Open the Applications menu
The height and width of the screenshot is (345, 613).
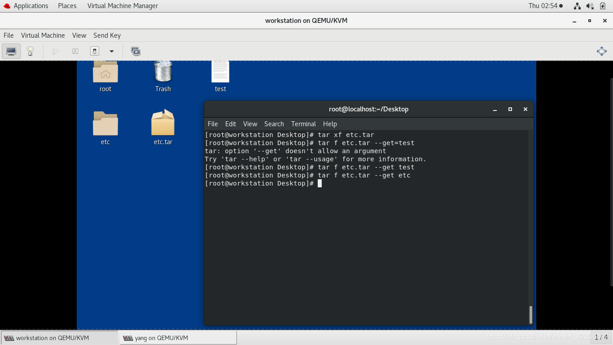click(26, 6)
